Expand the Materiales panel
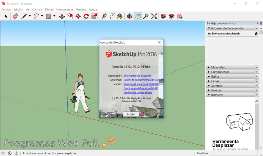The height and width of the screenshot is (156, 263). [209, 67]
